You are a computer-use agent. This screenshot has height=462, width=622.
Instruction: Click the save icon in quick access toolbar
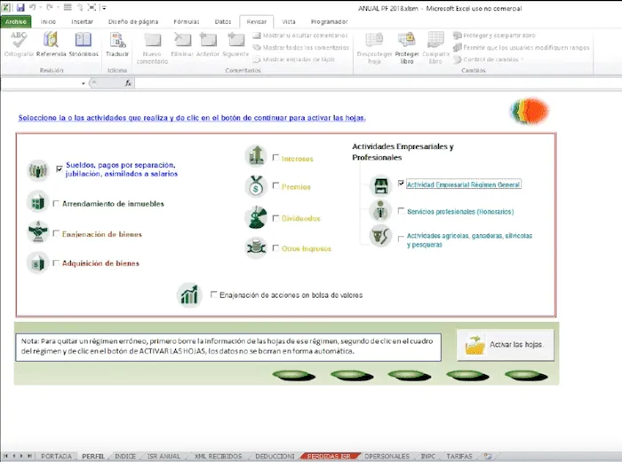point(20,7)
